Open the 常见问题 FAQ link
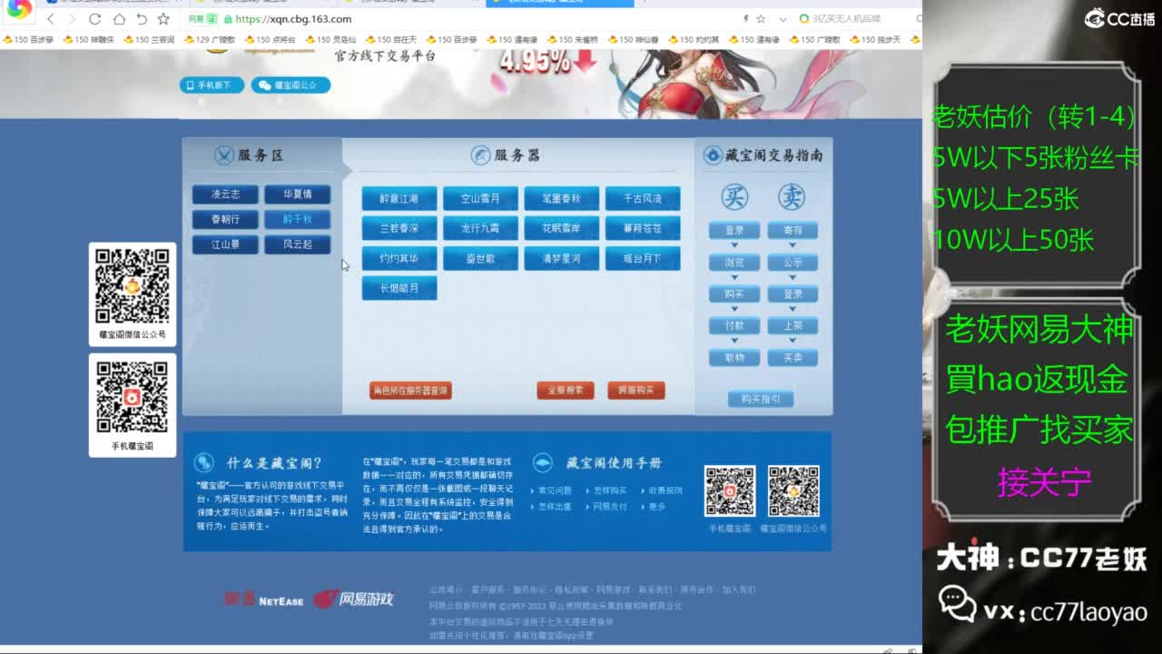1162x654 pixels. point(554,490)
